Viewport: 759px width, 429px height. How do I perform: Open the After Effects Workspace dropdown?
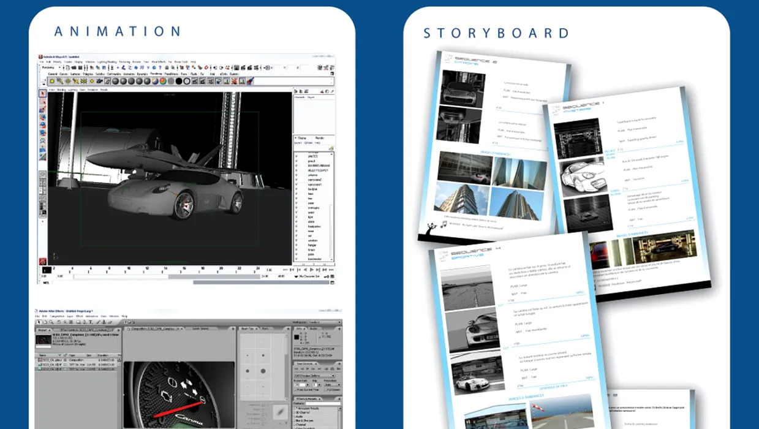[324, 322]
